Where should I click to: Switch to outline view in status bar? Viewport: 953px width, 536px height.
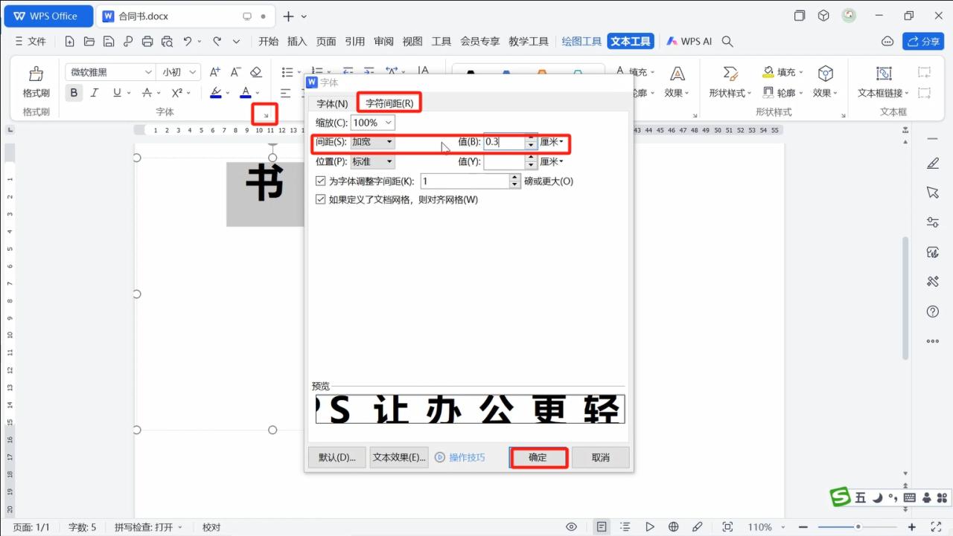pos(625,527)
